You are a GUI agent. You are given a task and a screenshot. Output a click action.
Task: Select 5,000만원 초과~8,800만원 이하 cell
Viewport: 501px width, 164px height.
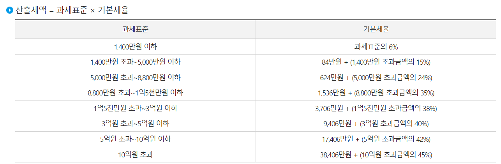135,78
